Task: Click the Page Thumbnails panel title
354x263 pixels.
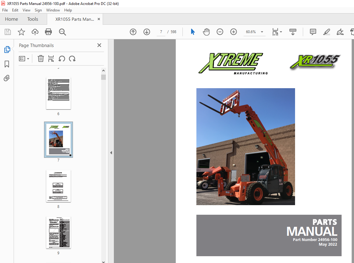Action: (x=36, y=45)
